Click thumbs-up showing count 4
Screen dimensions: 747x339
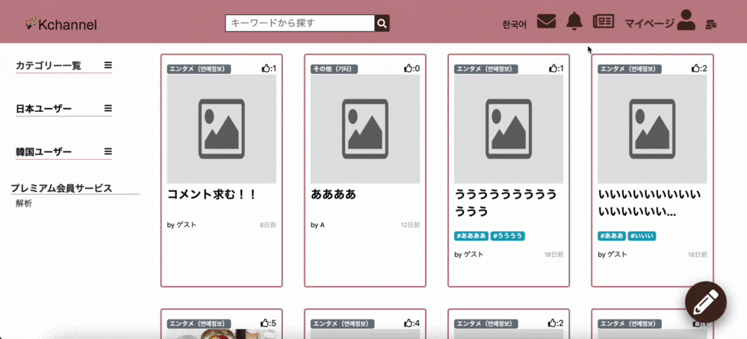(409, 323)
